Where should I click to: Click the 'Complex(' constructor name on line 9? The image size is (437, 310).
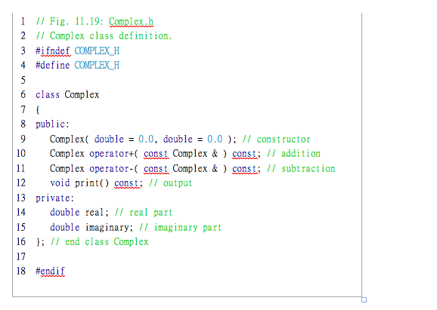tap(69, 140)
